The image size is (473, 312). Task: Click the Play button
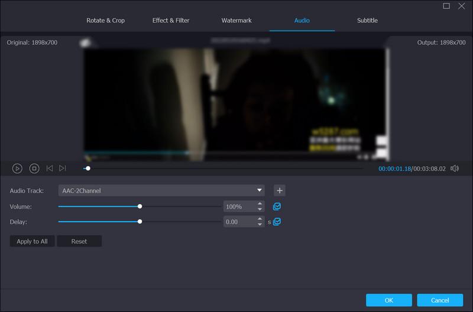(17, 168)
